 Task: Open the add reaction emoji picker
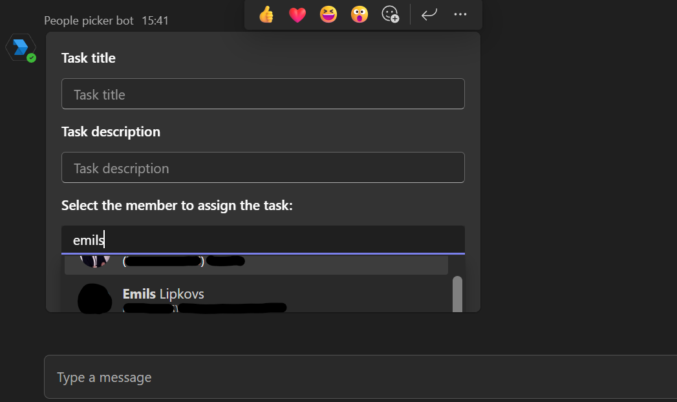click(x=391, y=14)
